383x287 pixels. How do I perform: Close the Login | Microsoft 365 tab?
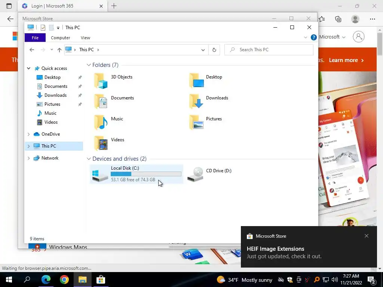[101, 6]
